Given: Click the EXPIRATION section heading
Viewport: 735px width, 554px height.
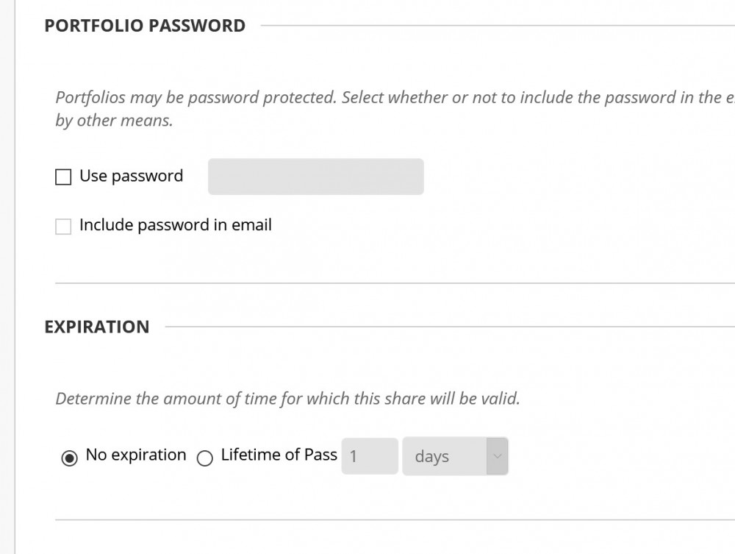Looking at the screenshot, I should pyautogui.click(x=97, y=327).
